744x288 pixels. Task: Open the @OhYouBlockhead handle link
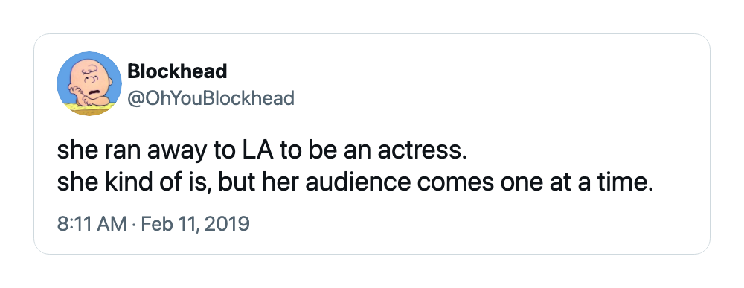211,98
